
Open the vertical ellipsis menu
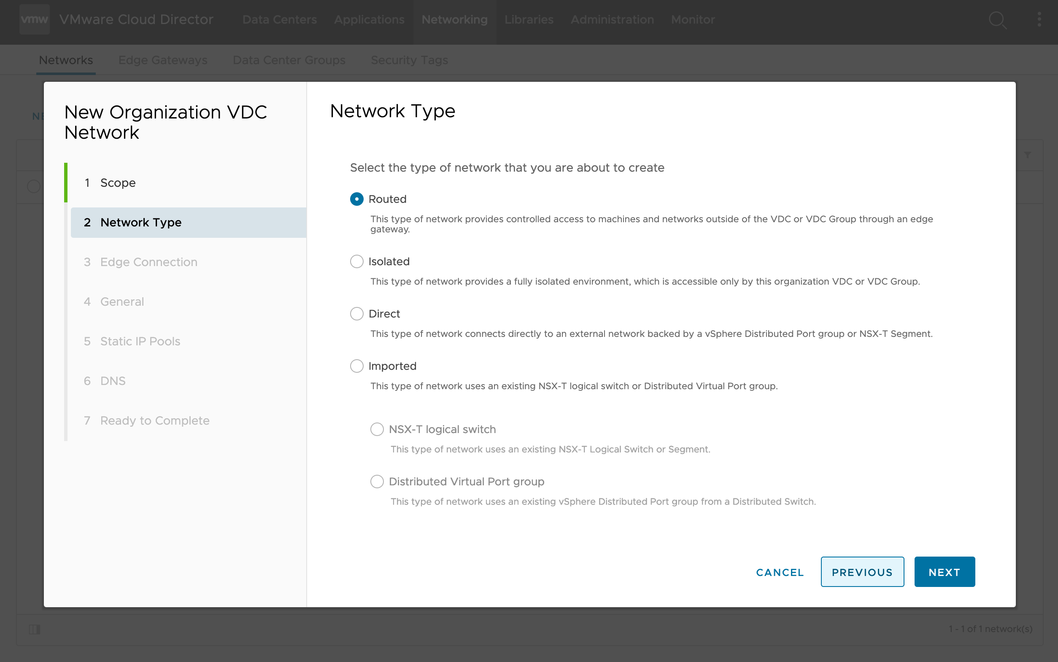tap(1039, 19)
